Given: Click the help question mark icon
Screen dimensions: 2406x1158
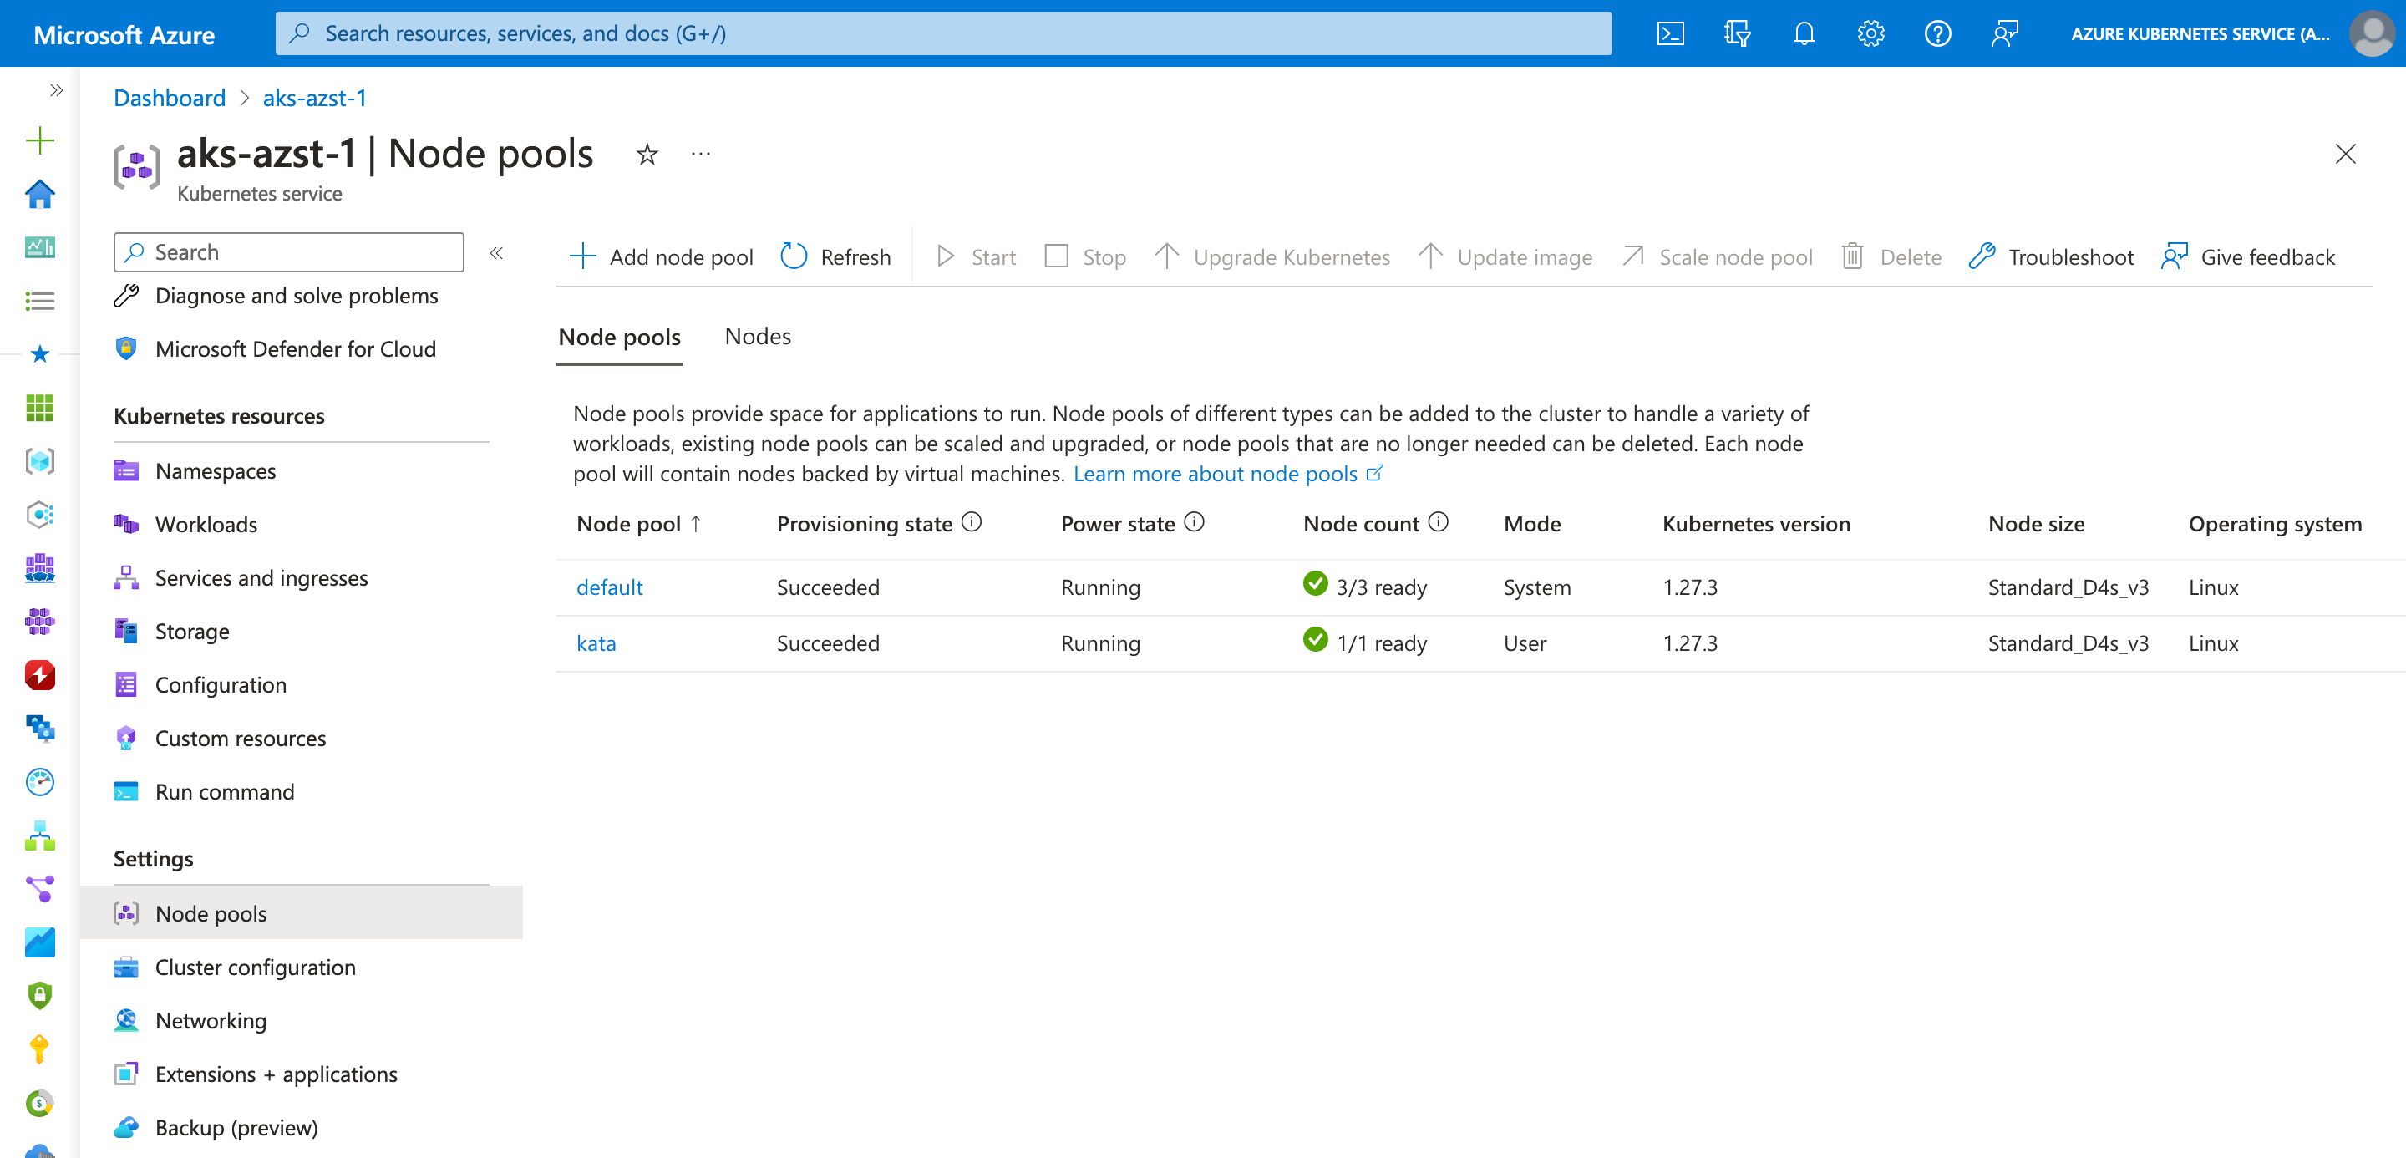Looking at the screenshot, I should coord(1937,34).
